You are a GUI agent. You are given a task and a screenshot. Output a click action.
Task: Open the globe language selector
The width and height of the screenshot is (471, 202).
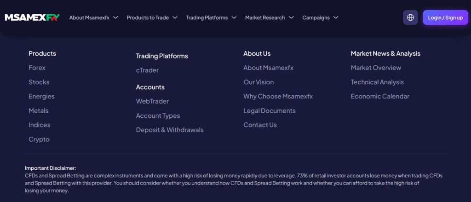tap(410, 17)
